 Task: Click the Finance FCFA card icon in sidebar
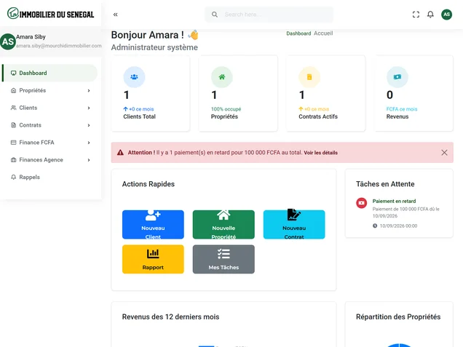pos(13,143)
